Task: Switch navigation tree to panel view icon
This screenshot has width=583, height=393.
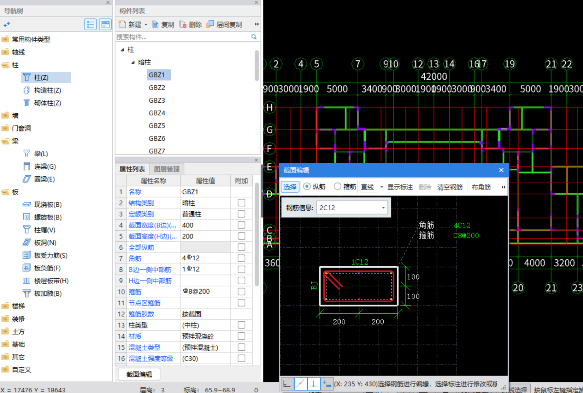Action: (x=105, y=24)
